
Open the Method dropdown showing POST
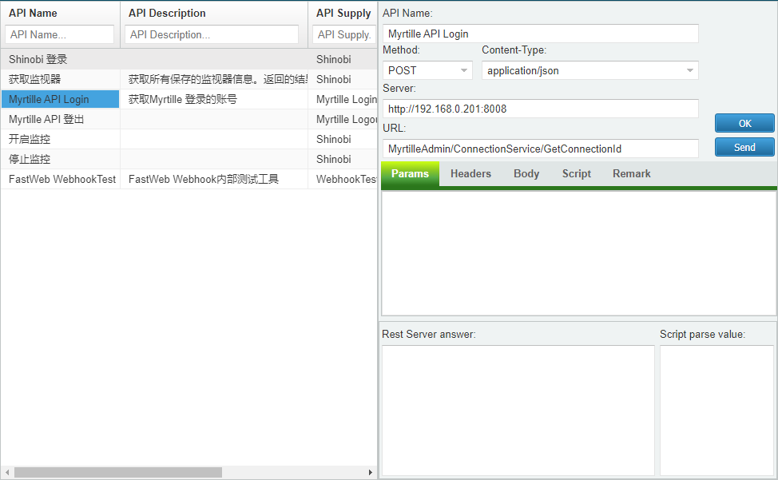[427, 70]
